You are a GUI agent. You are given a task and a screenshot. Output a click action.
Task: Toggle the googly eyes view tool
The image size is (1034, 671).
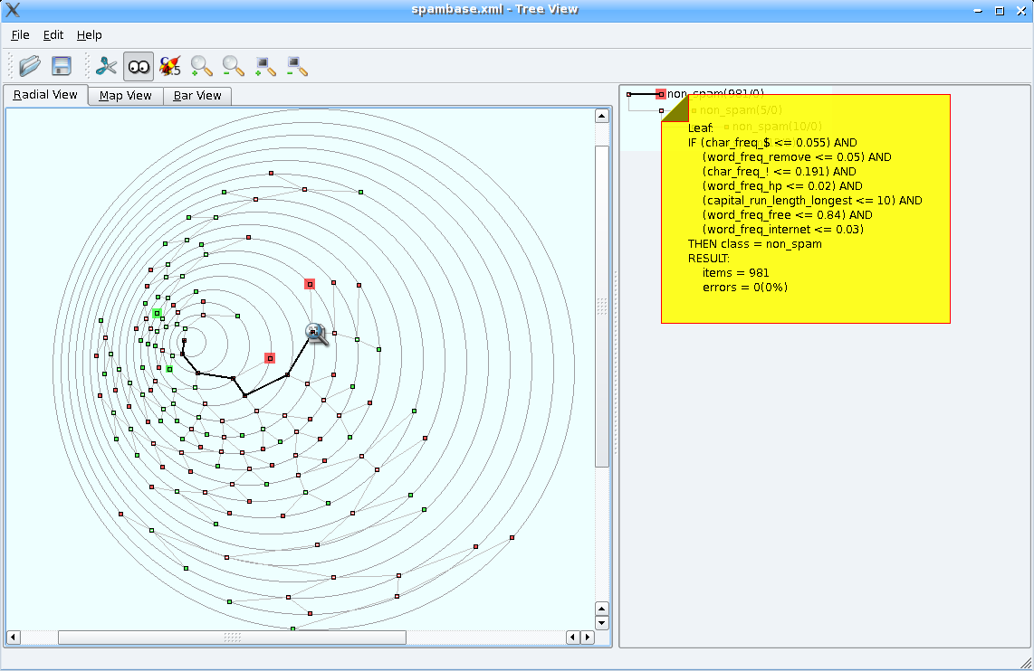(139, 66)
